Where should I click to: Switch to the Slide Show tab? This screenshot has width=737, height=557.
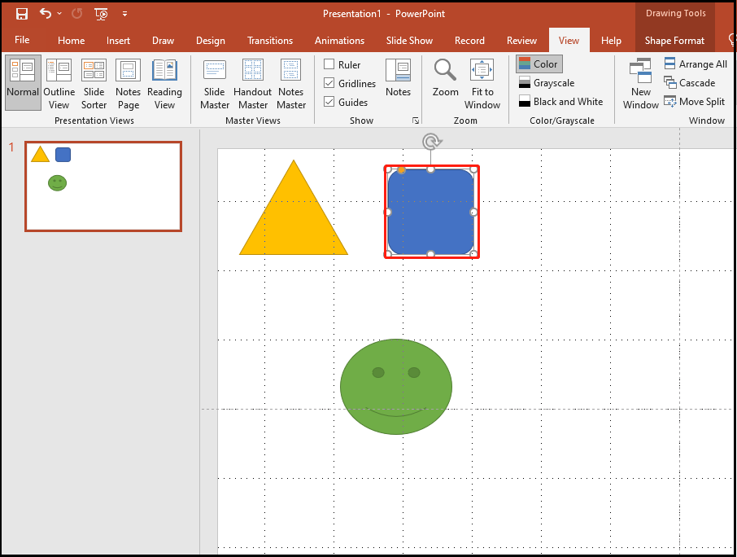pos(409,41)
